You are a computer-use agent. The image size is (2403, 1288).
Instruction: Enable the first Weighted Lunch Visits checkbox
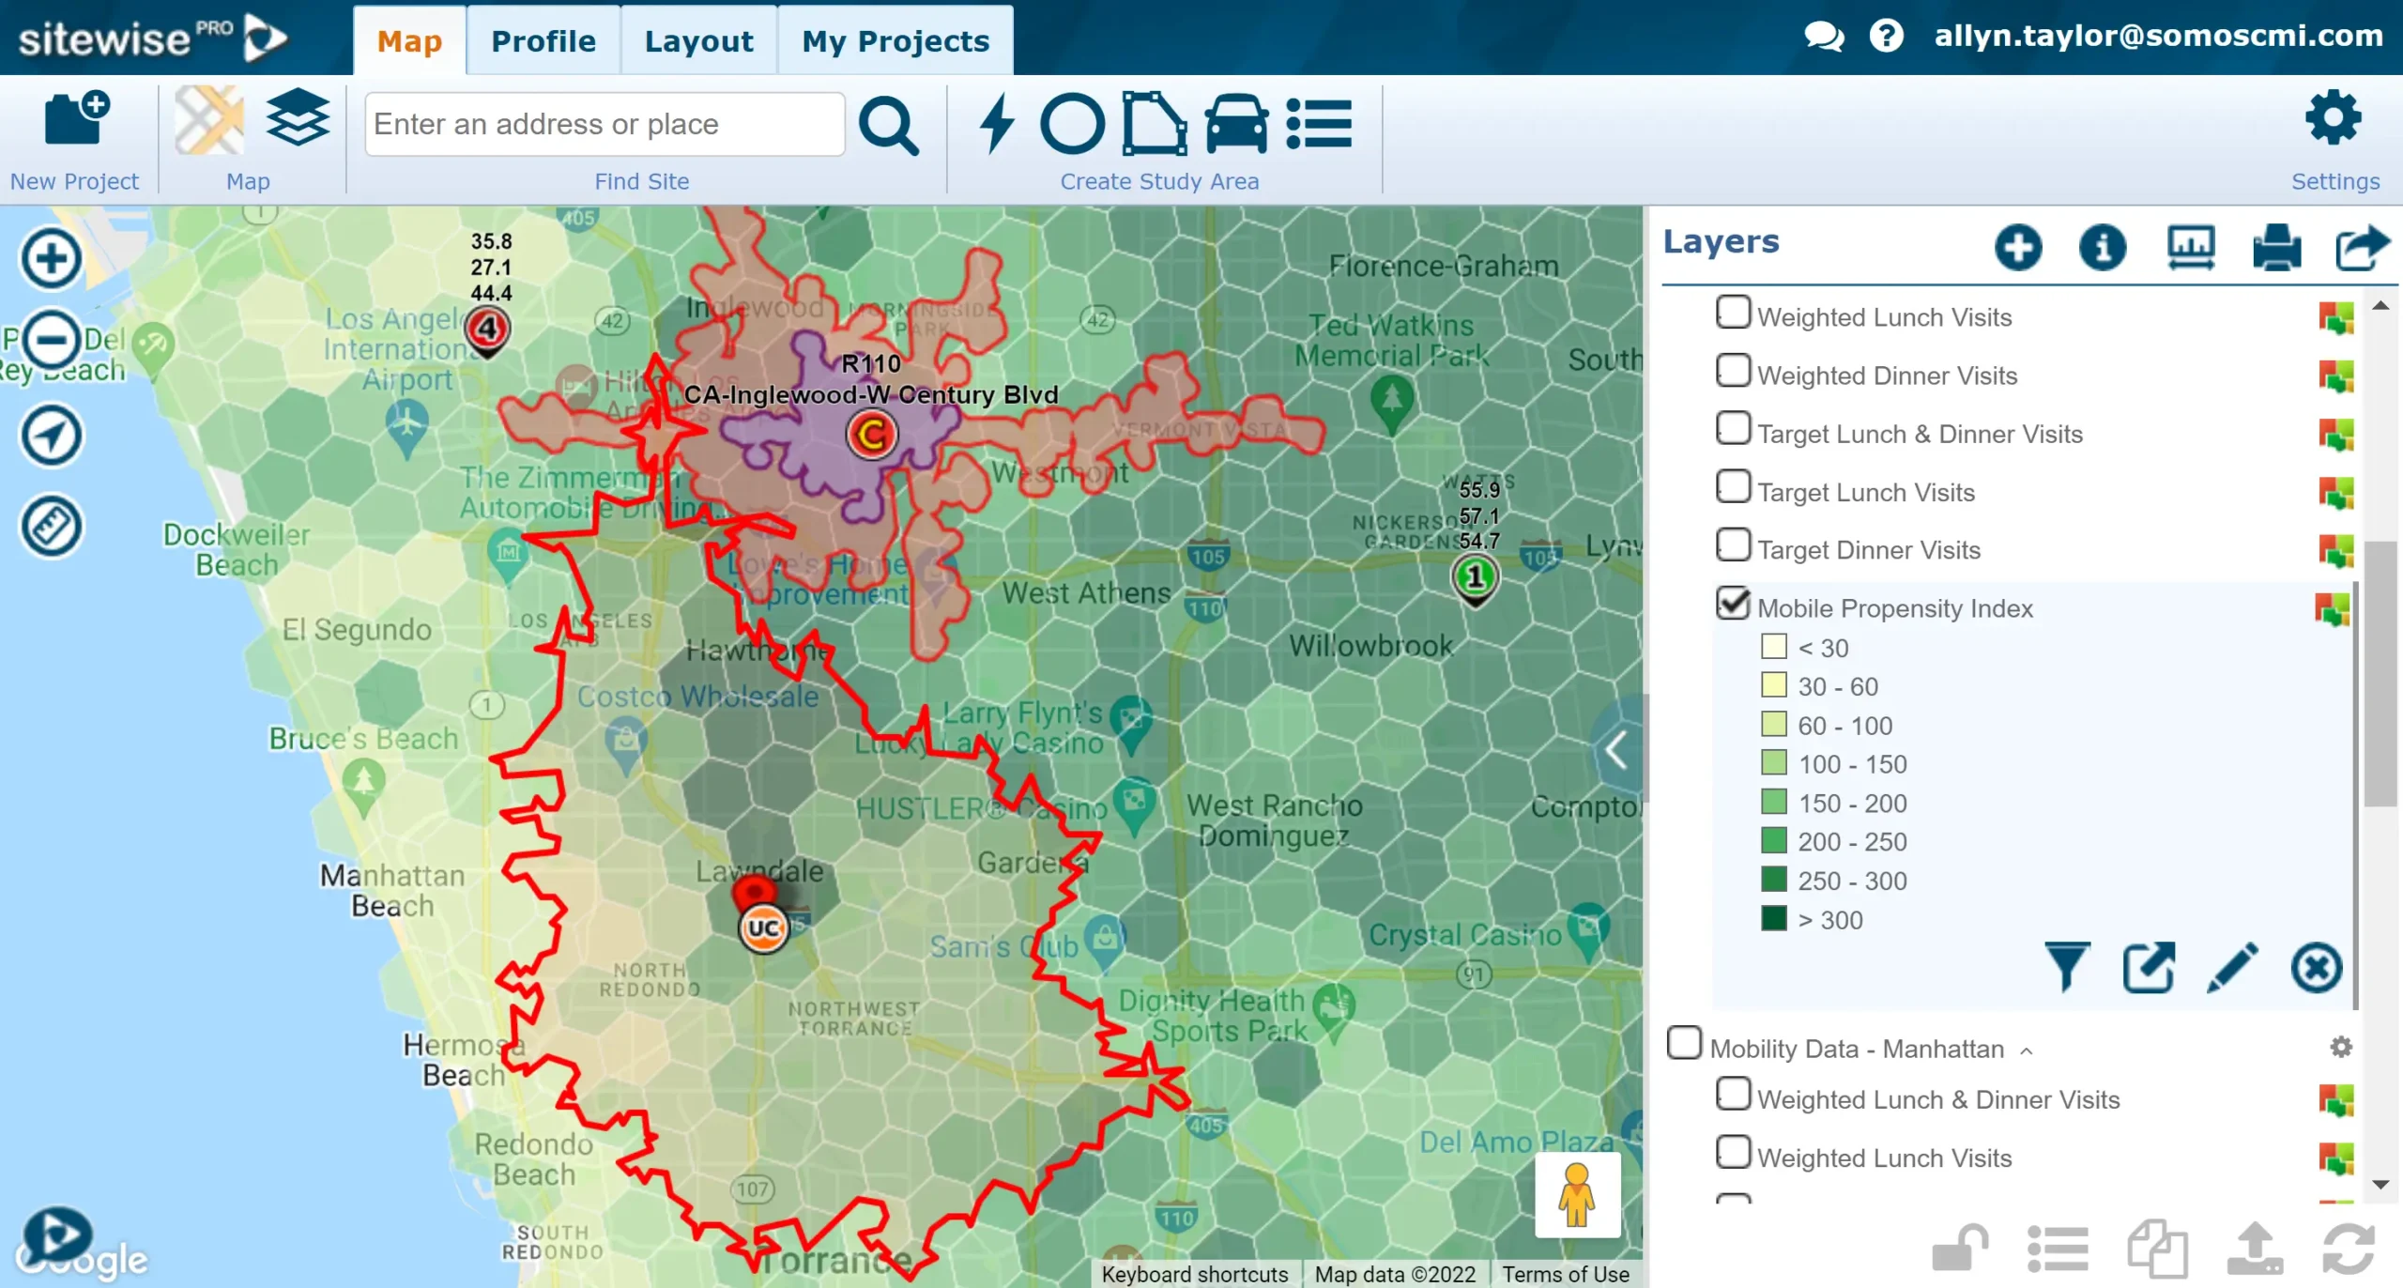[1733, 313]
